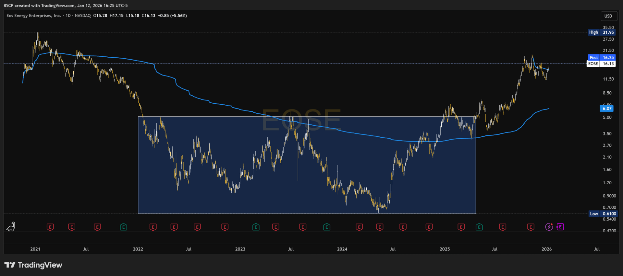Click the red earnings marker just after Jul 2023
This screenshot has width=623, height=276.
click(303, 227)
